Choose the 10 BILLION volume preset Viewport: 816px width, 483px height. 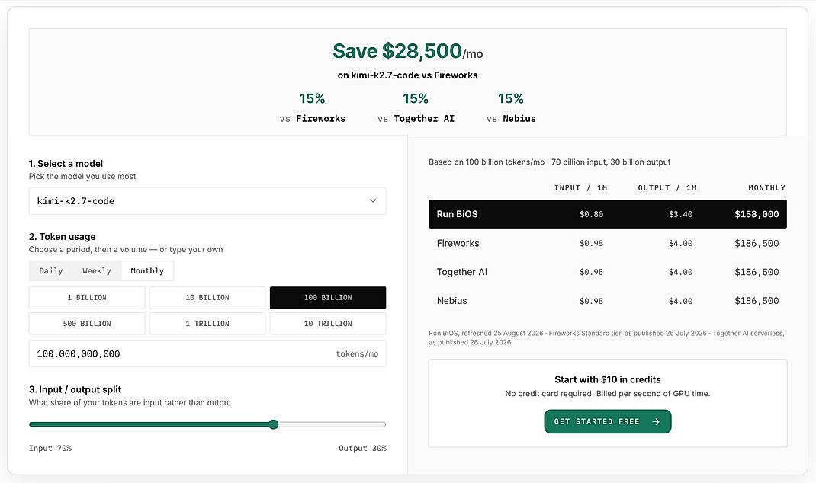[x=207, y=297]
